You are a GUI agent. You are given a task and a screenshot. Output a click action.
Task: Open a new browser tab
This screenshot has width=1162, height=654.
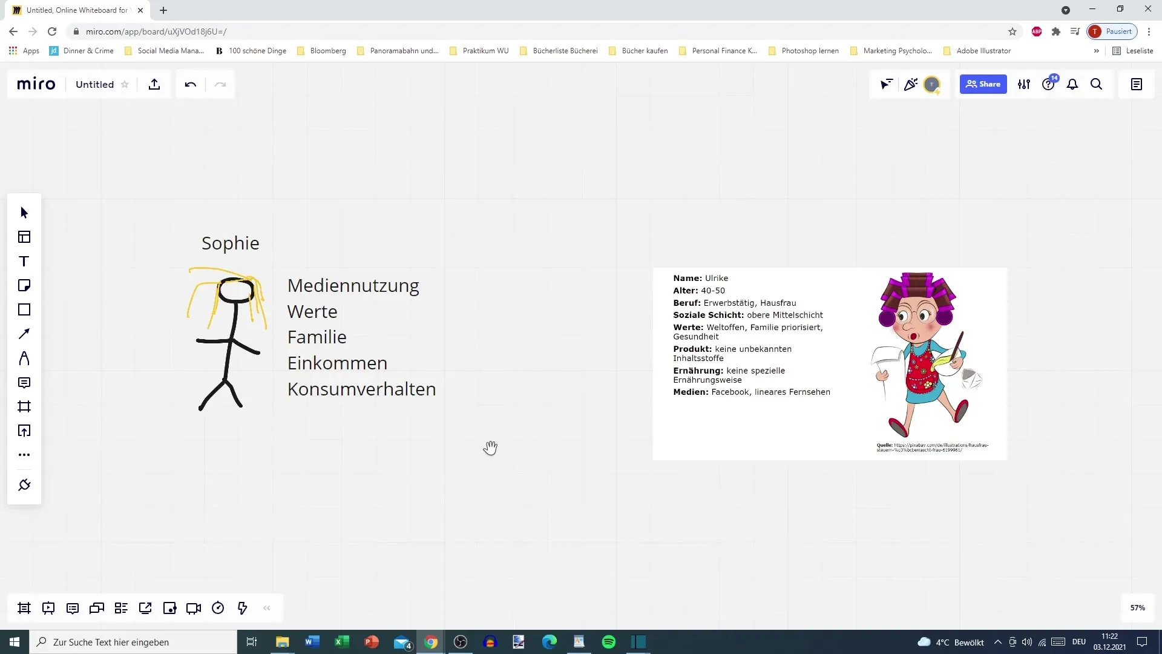[x=163, y=10]
